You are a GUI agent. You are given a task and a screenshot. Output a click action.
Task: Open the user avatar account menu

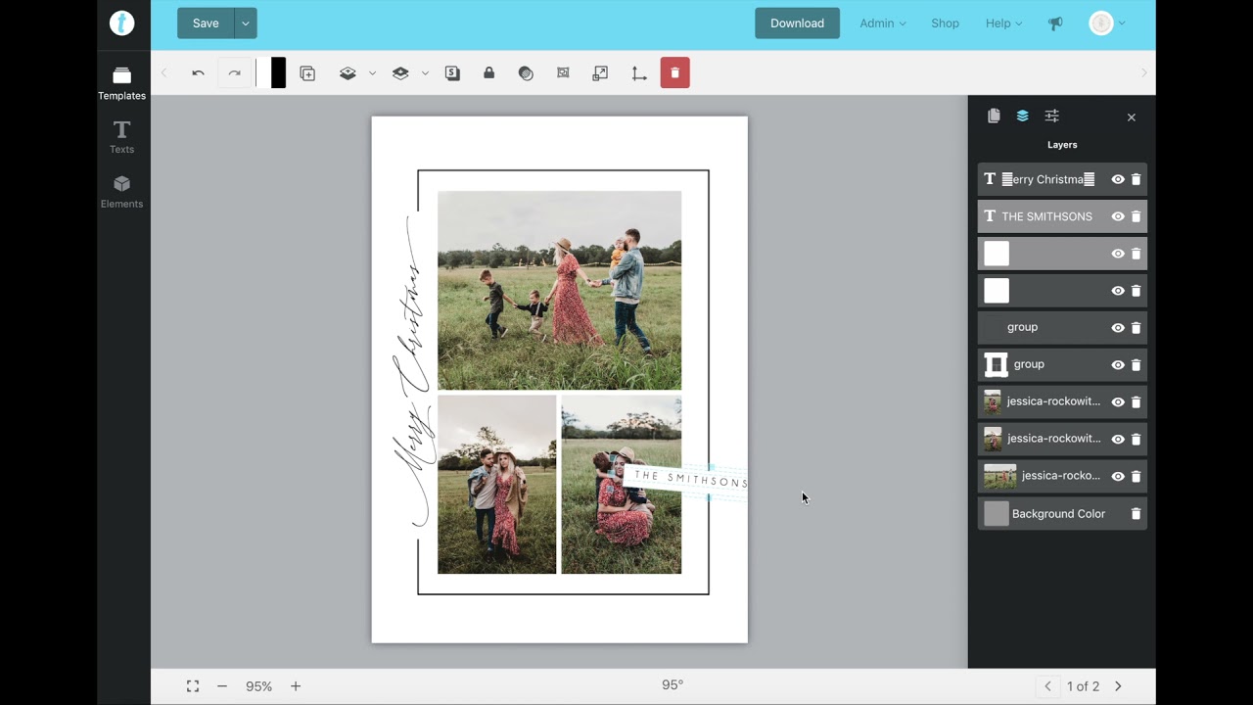[1107, 23]
